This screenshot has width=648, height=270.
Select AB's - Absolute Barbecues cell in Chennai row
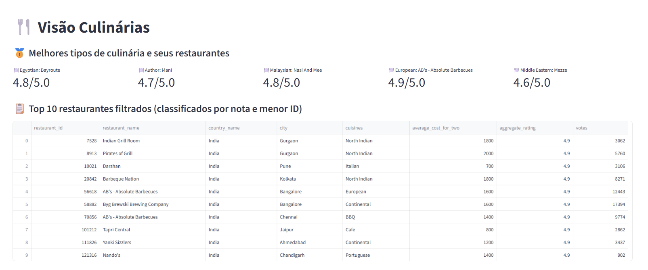click(153, 217)
